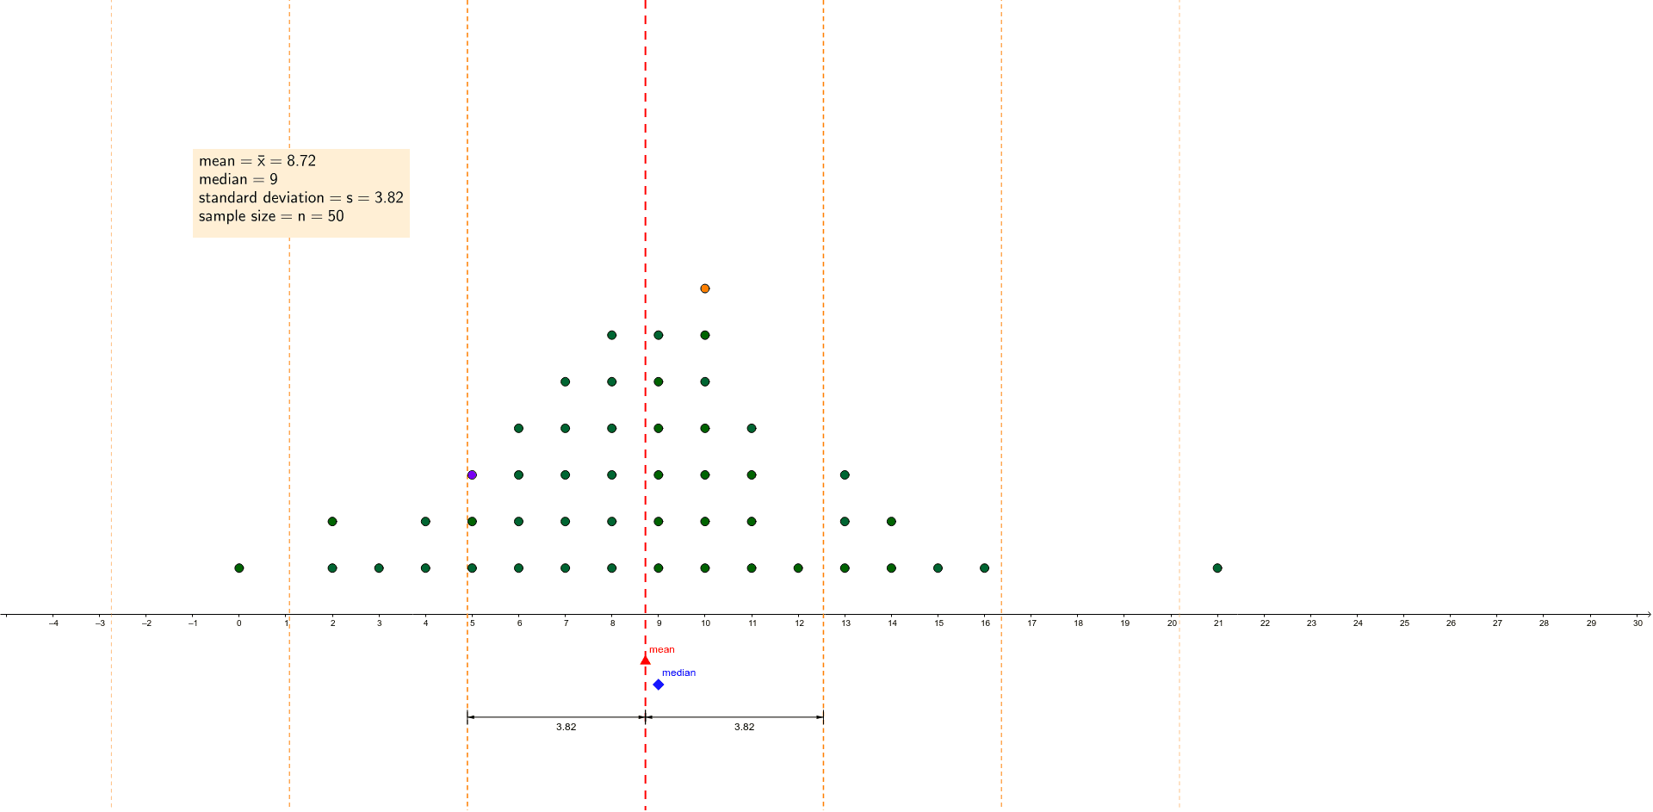Click the red "mean" text label
Screen dimensions: 1653x812
(x=662, y=650)
